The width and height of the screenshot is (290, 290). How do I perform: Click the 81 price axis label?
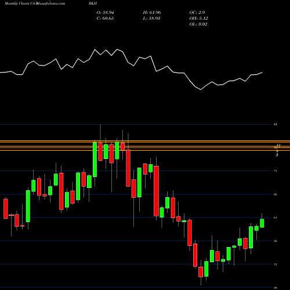point(275,124)
